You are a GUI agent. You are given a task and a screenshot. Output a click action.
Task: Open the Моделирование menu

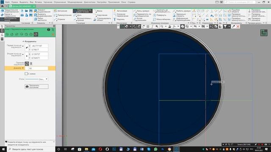pyautogui.click(x=75, y=2)
